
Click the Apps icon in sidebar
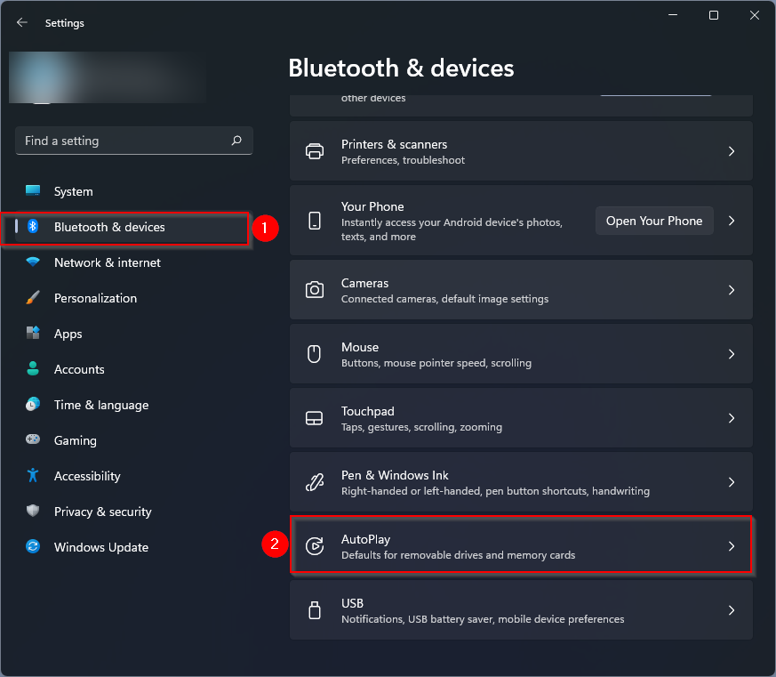pyautogui.click(x=33, y=333)
